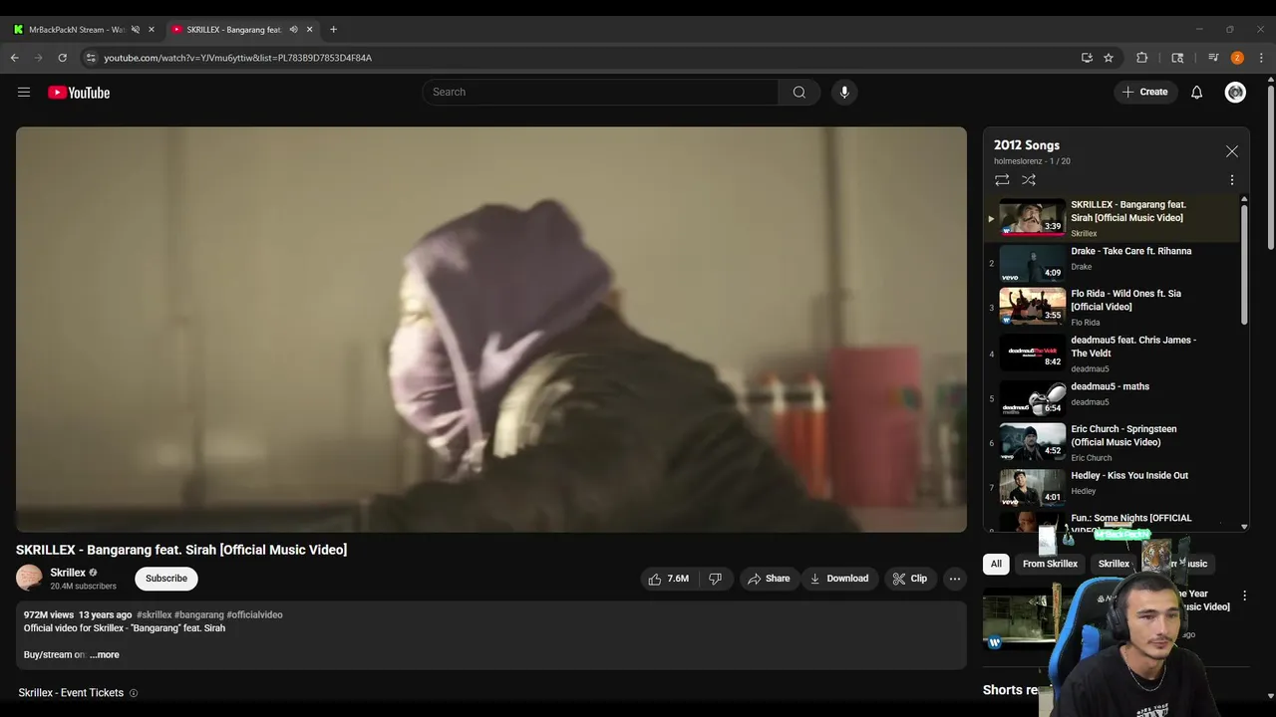Play Drake - Take Care ft. Rihanna
This screenshot has width=1276, height=717.
[1114, 263]
